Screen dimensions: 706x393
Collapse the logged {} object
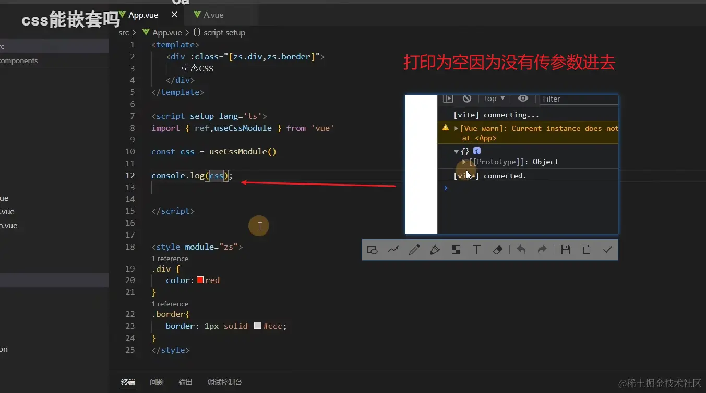pyautogui.click(x=457, y=151)
